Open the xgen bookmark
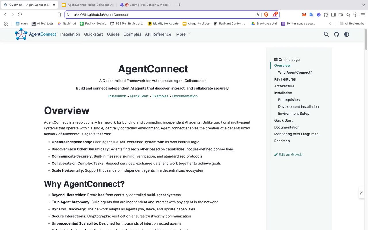Screen dimensions: 368x230 (22, 24)
